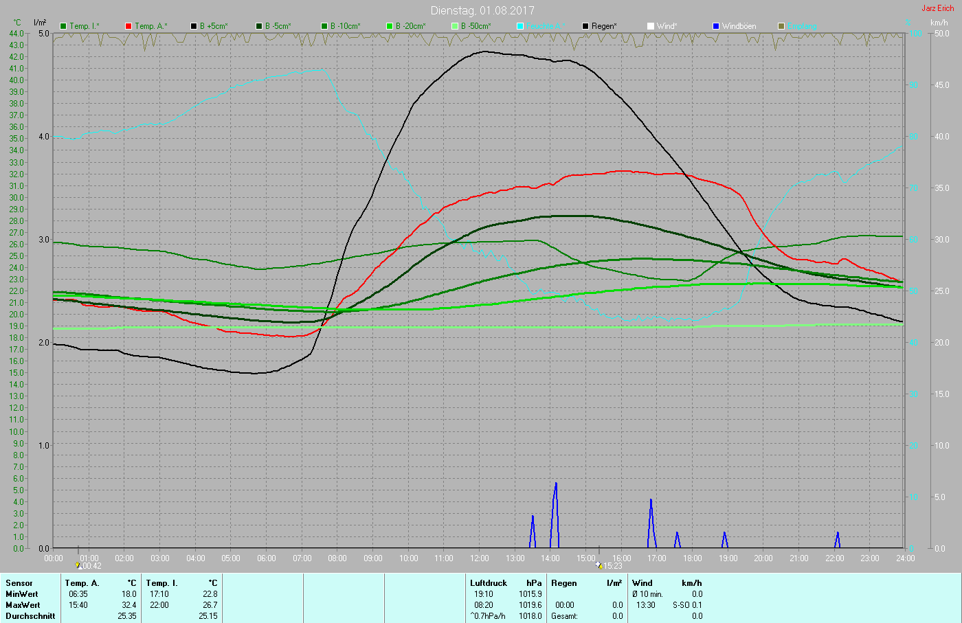The height and width of the screenshot is (623, 962).
Task: Click the blue Windböen legend square
Action: [716, 26]
